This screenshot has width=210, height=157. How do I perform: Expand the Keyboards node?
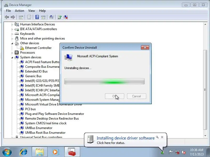pyautogui.click(x=12, y=34)
